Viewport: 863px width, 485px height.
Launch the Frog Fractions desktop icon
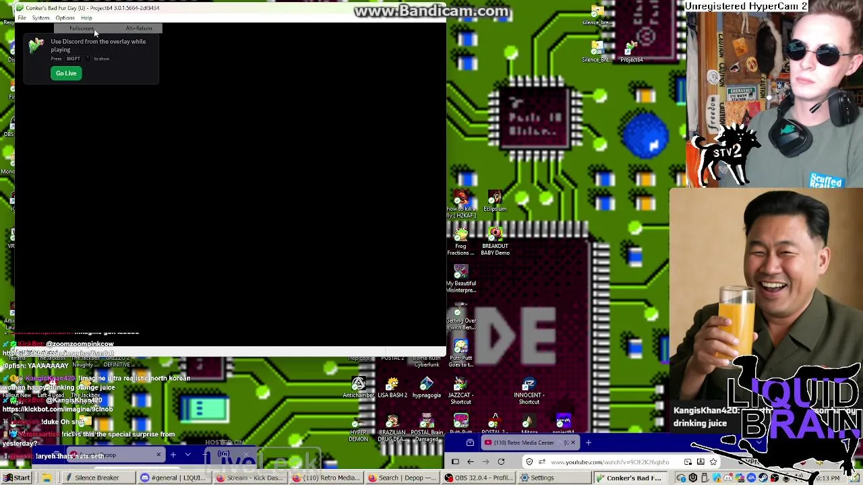pyautogui.click(x=460, y=242)
